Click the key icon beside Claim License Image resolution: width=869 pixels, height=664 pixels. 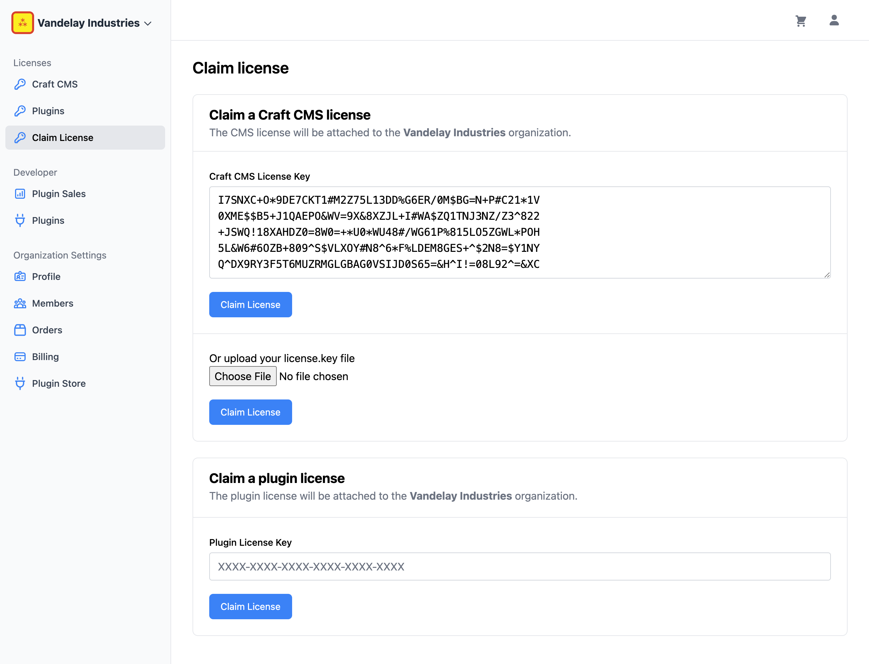(20, 138)
